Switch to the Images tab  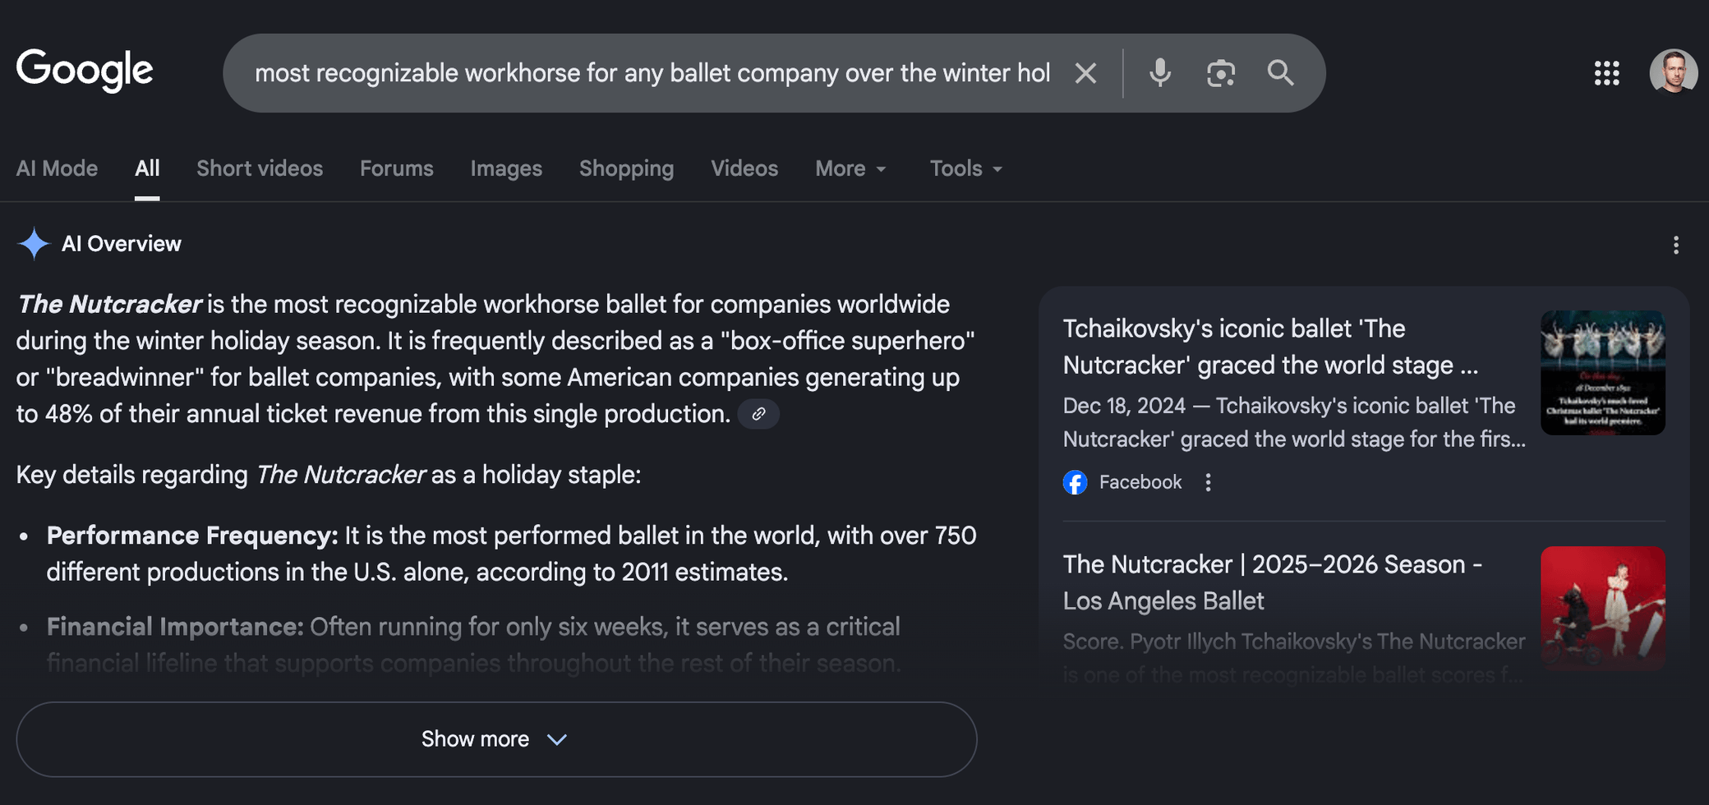click(506, 168)
